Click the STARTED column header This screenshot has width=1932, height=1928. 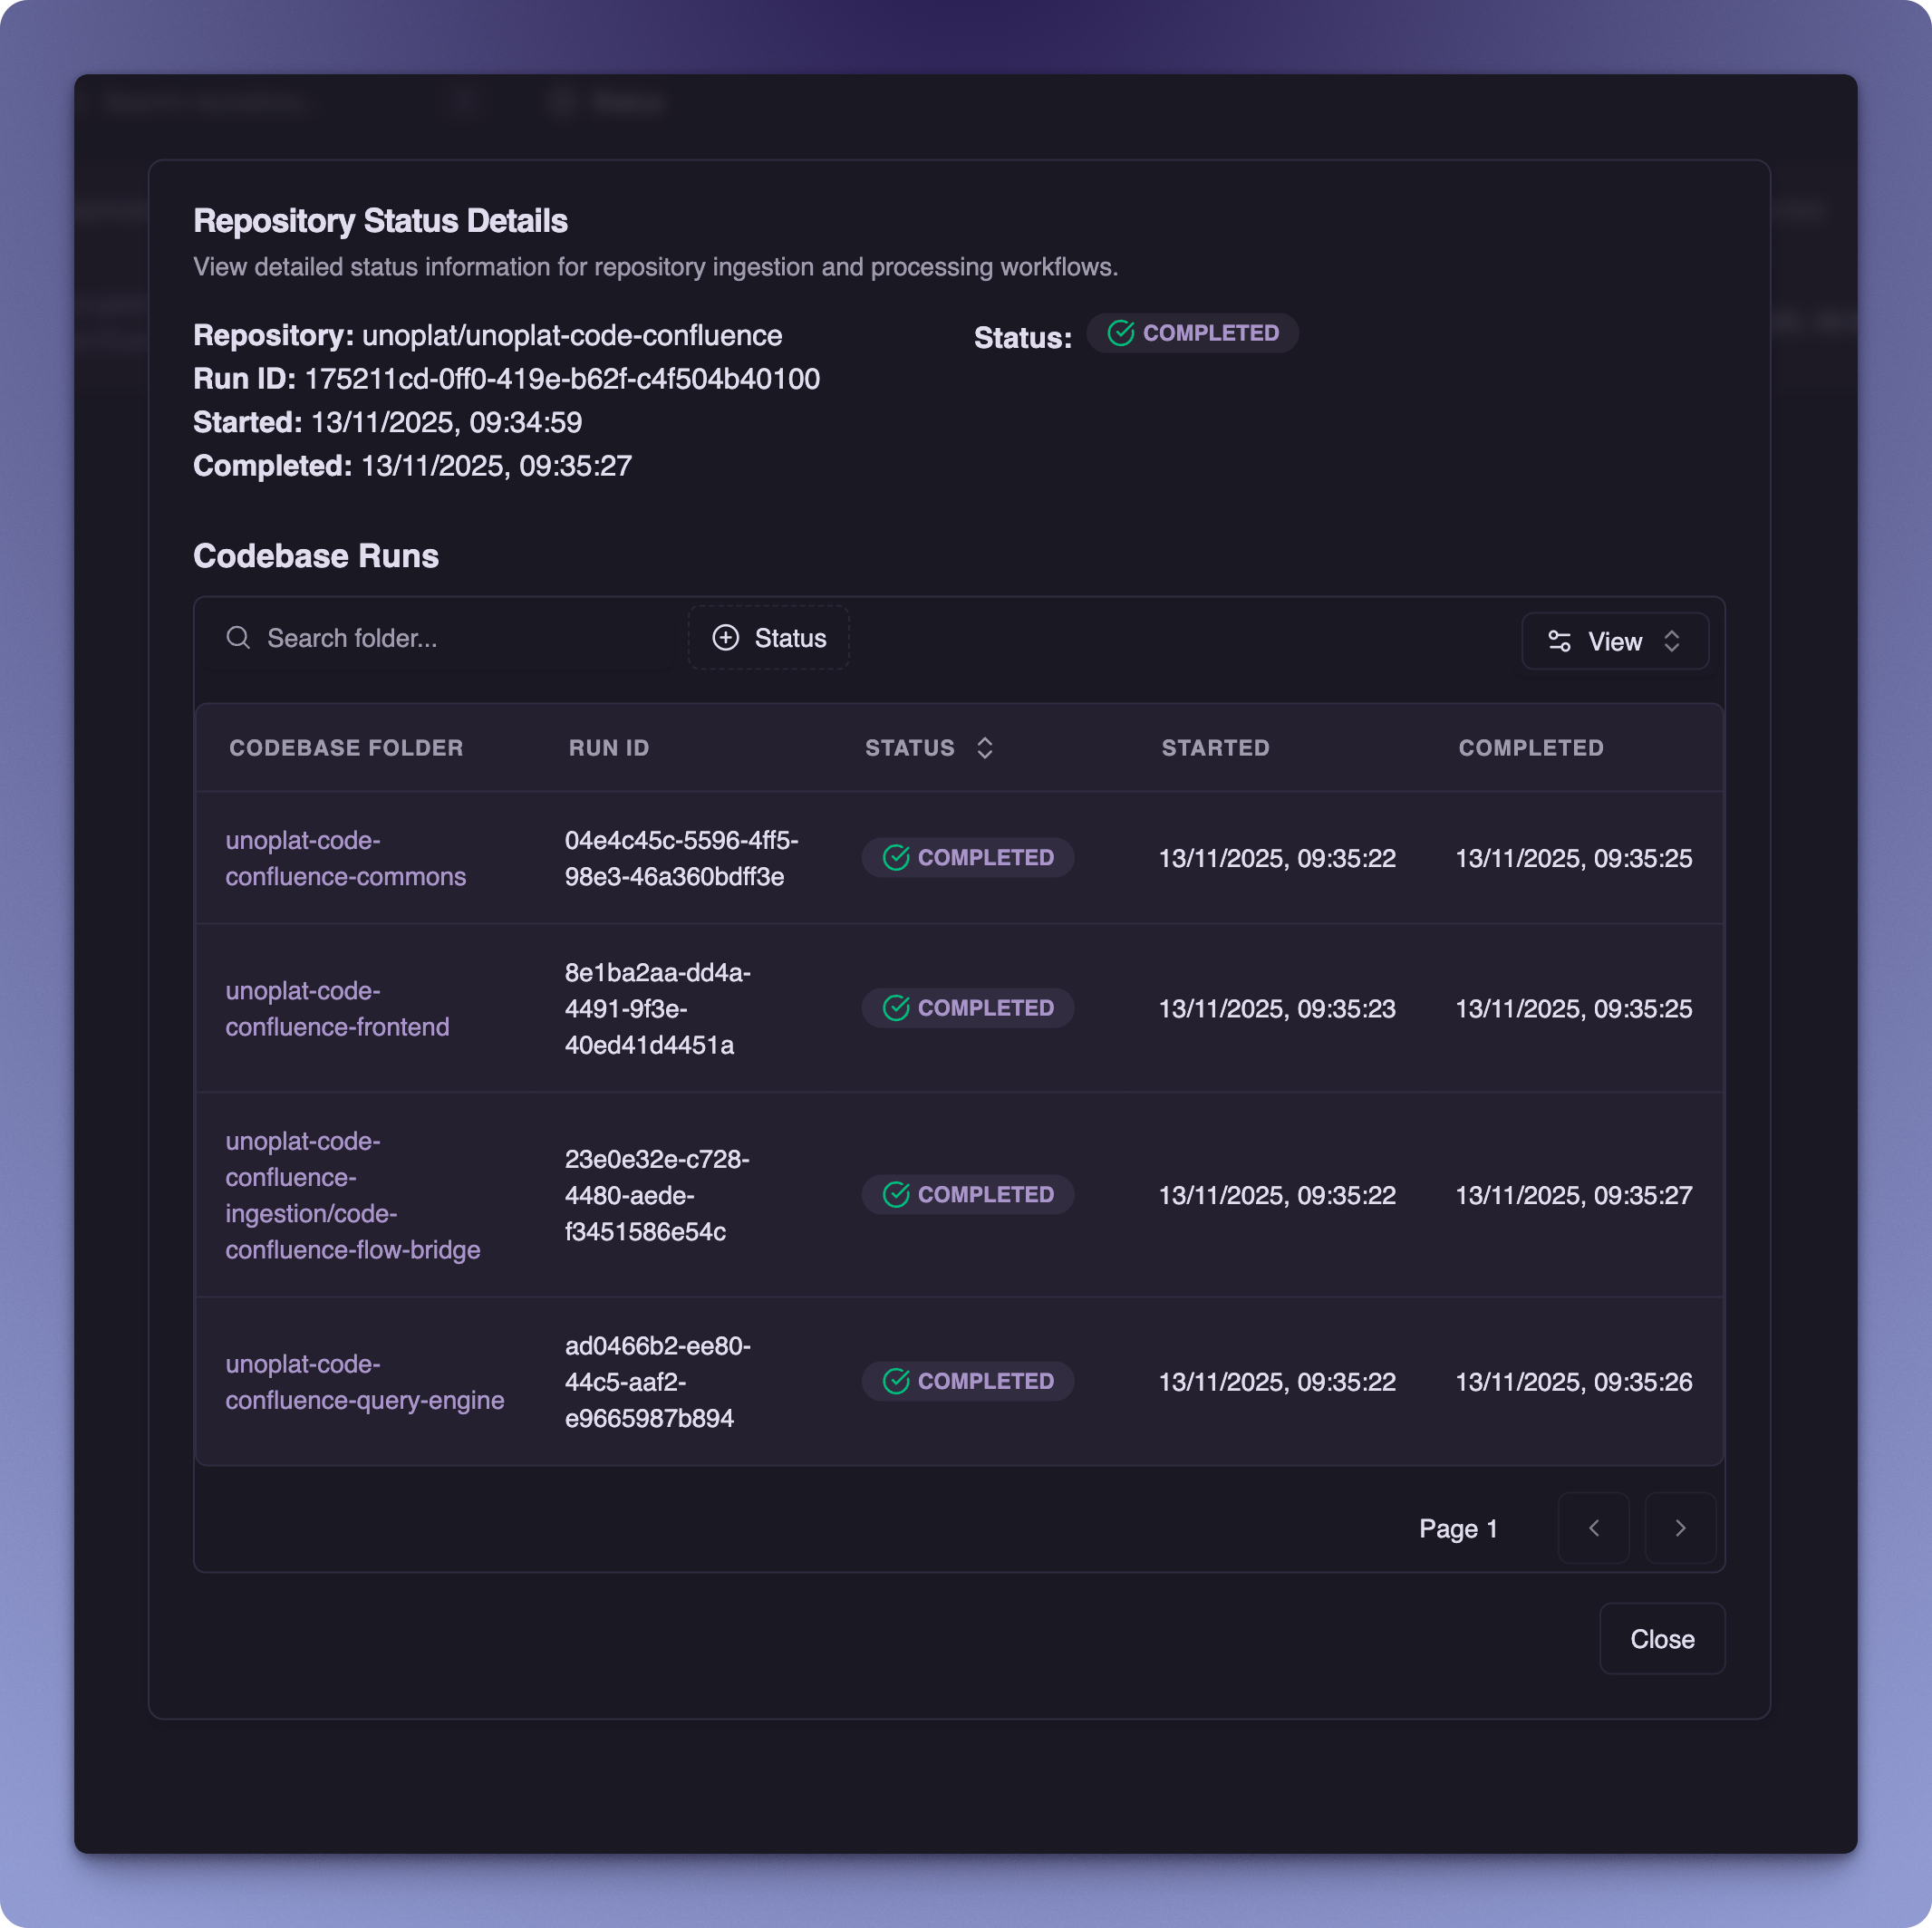tap(1215, 747)
